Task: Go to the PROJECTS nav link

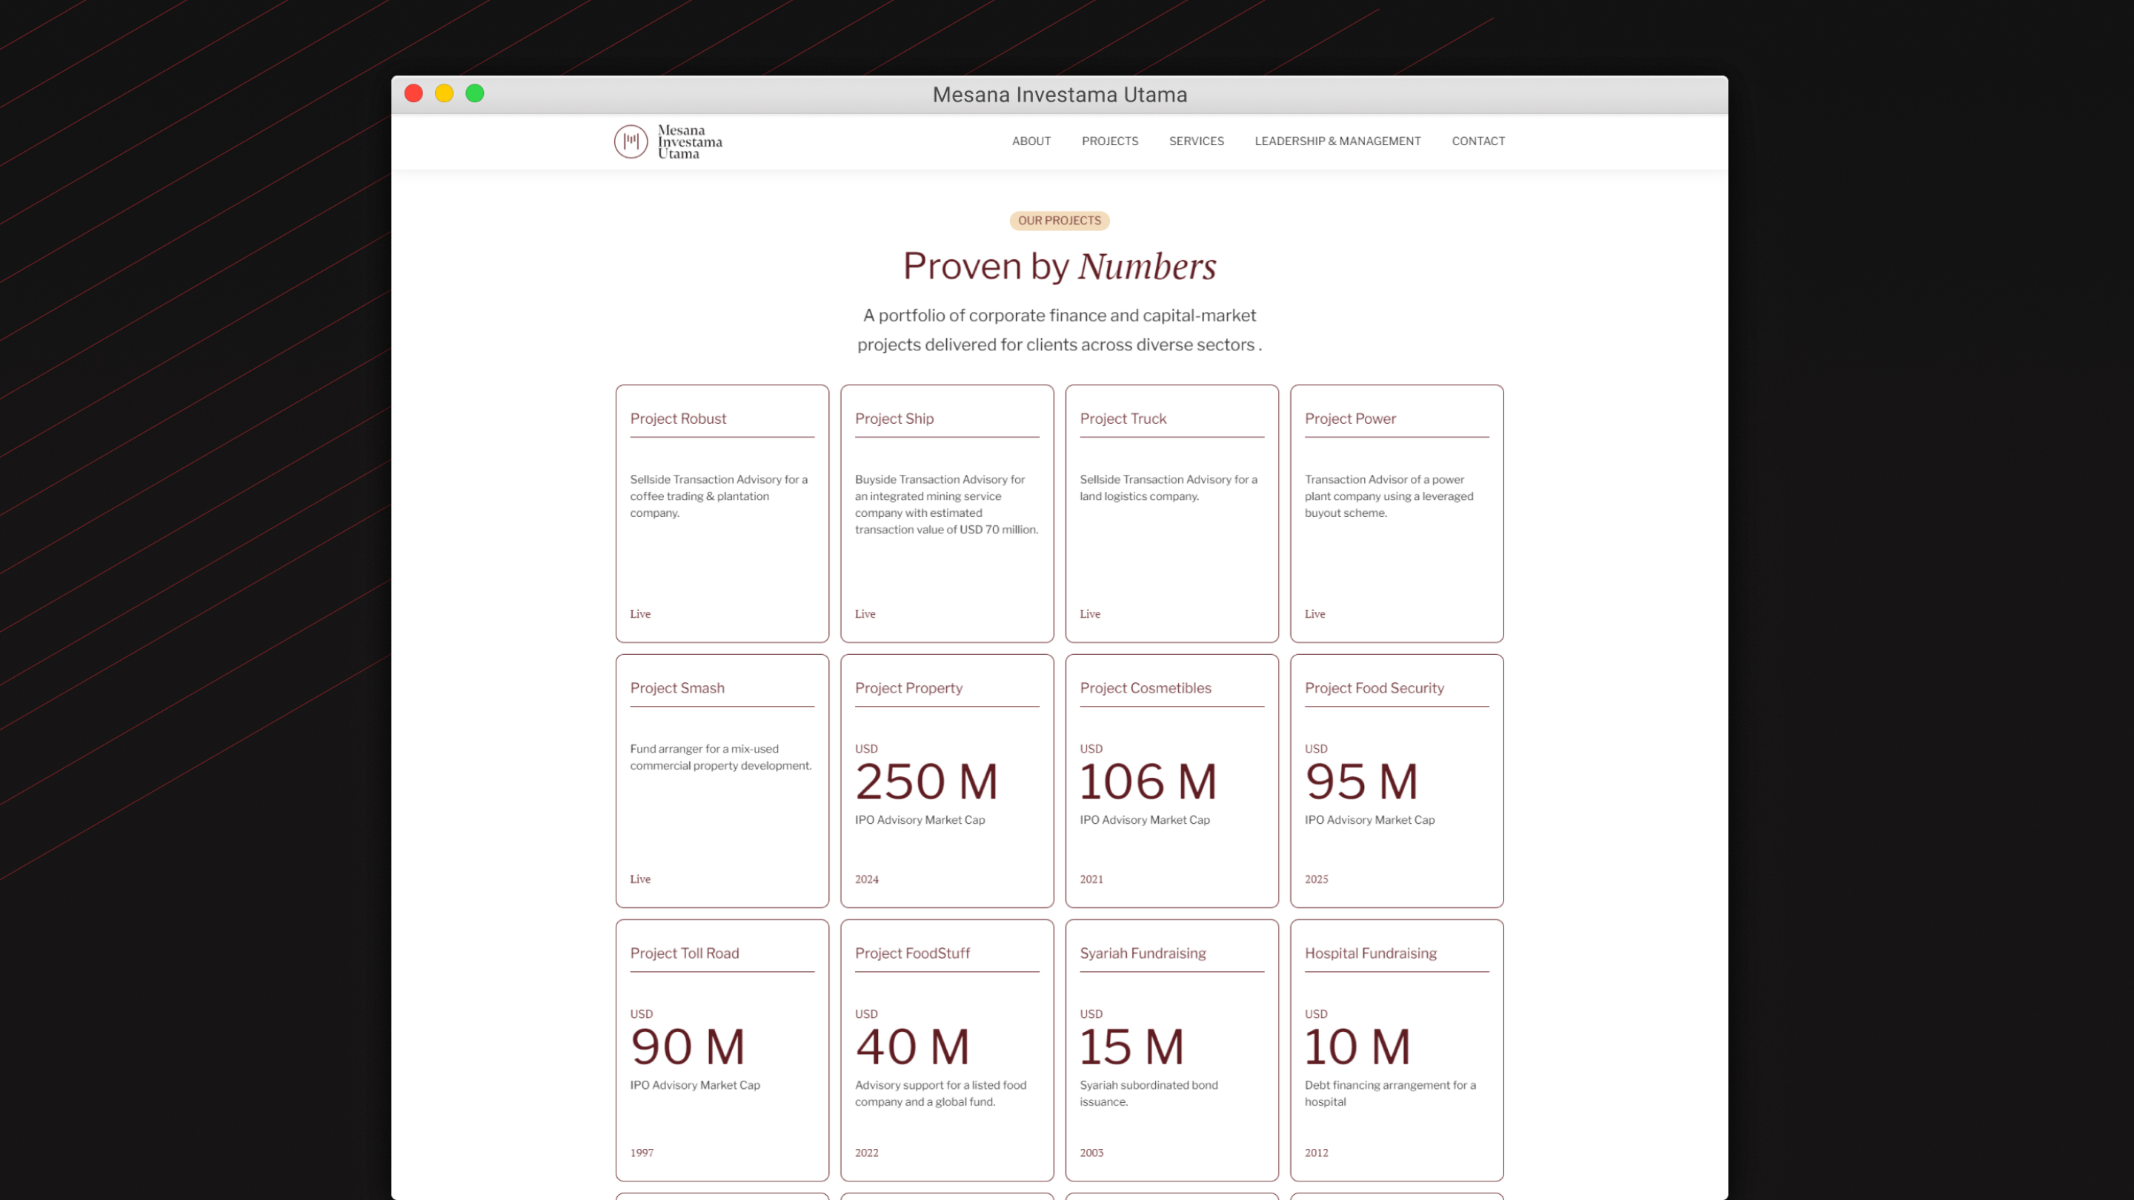Action: (1109, 141)
